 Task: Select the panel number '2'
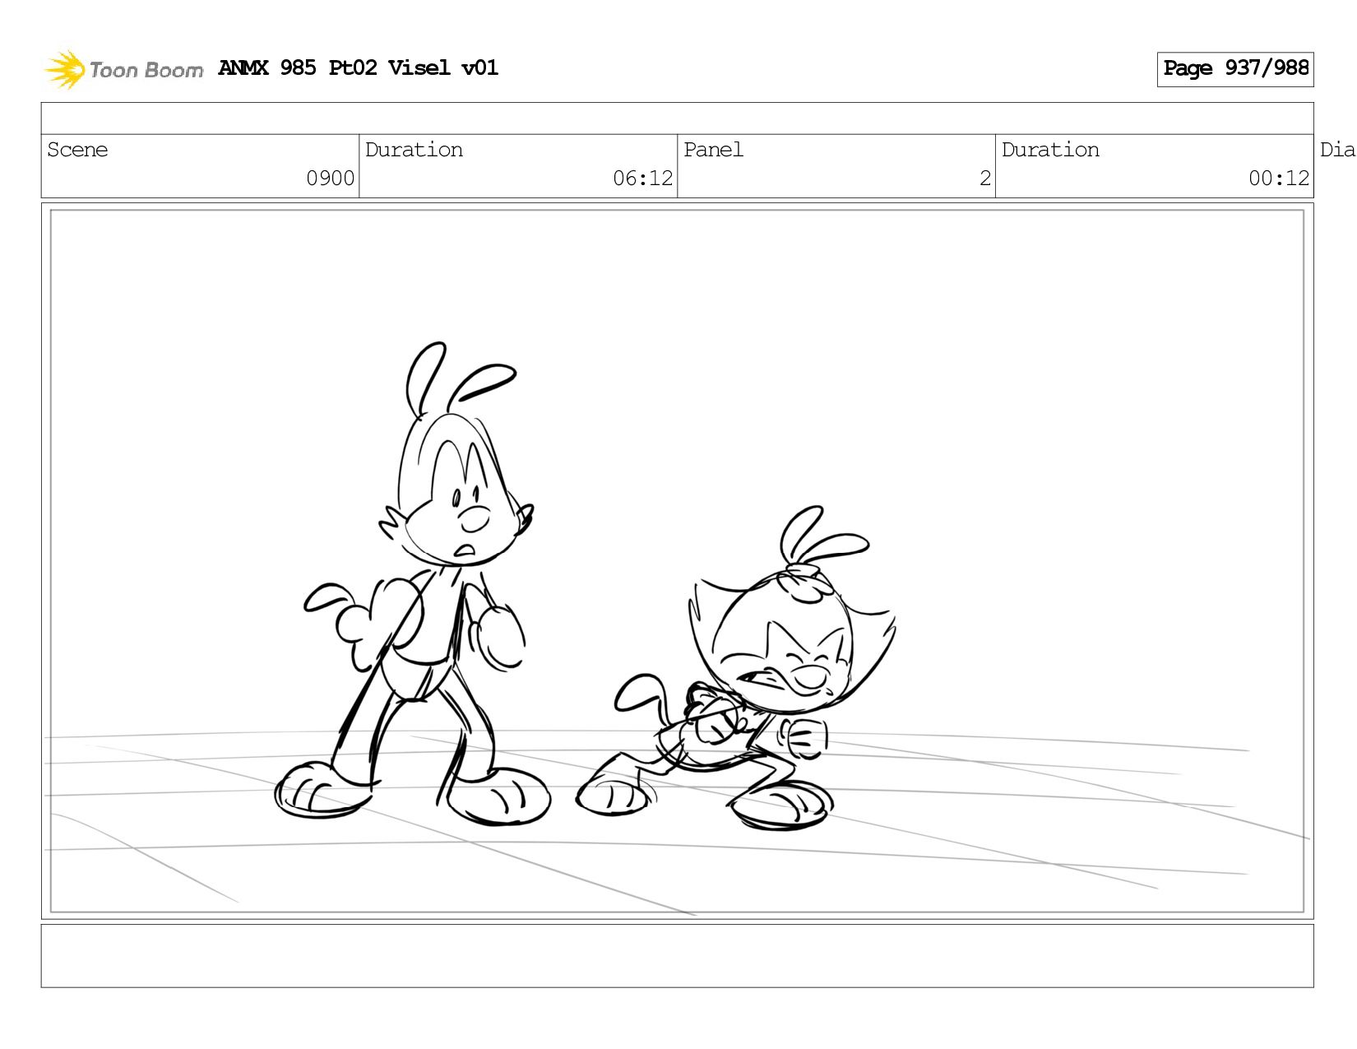point(985,179)
